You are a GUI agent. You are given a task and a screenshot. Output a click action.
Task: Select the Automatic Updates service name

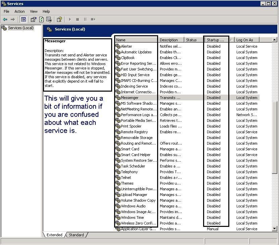(x=136, y=52)
